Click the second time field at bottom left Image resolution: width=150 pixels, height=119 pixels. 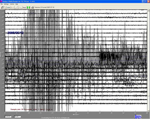click(18, 117)
